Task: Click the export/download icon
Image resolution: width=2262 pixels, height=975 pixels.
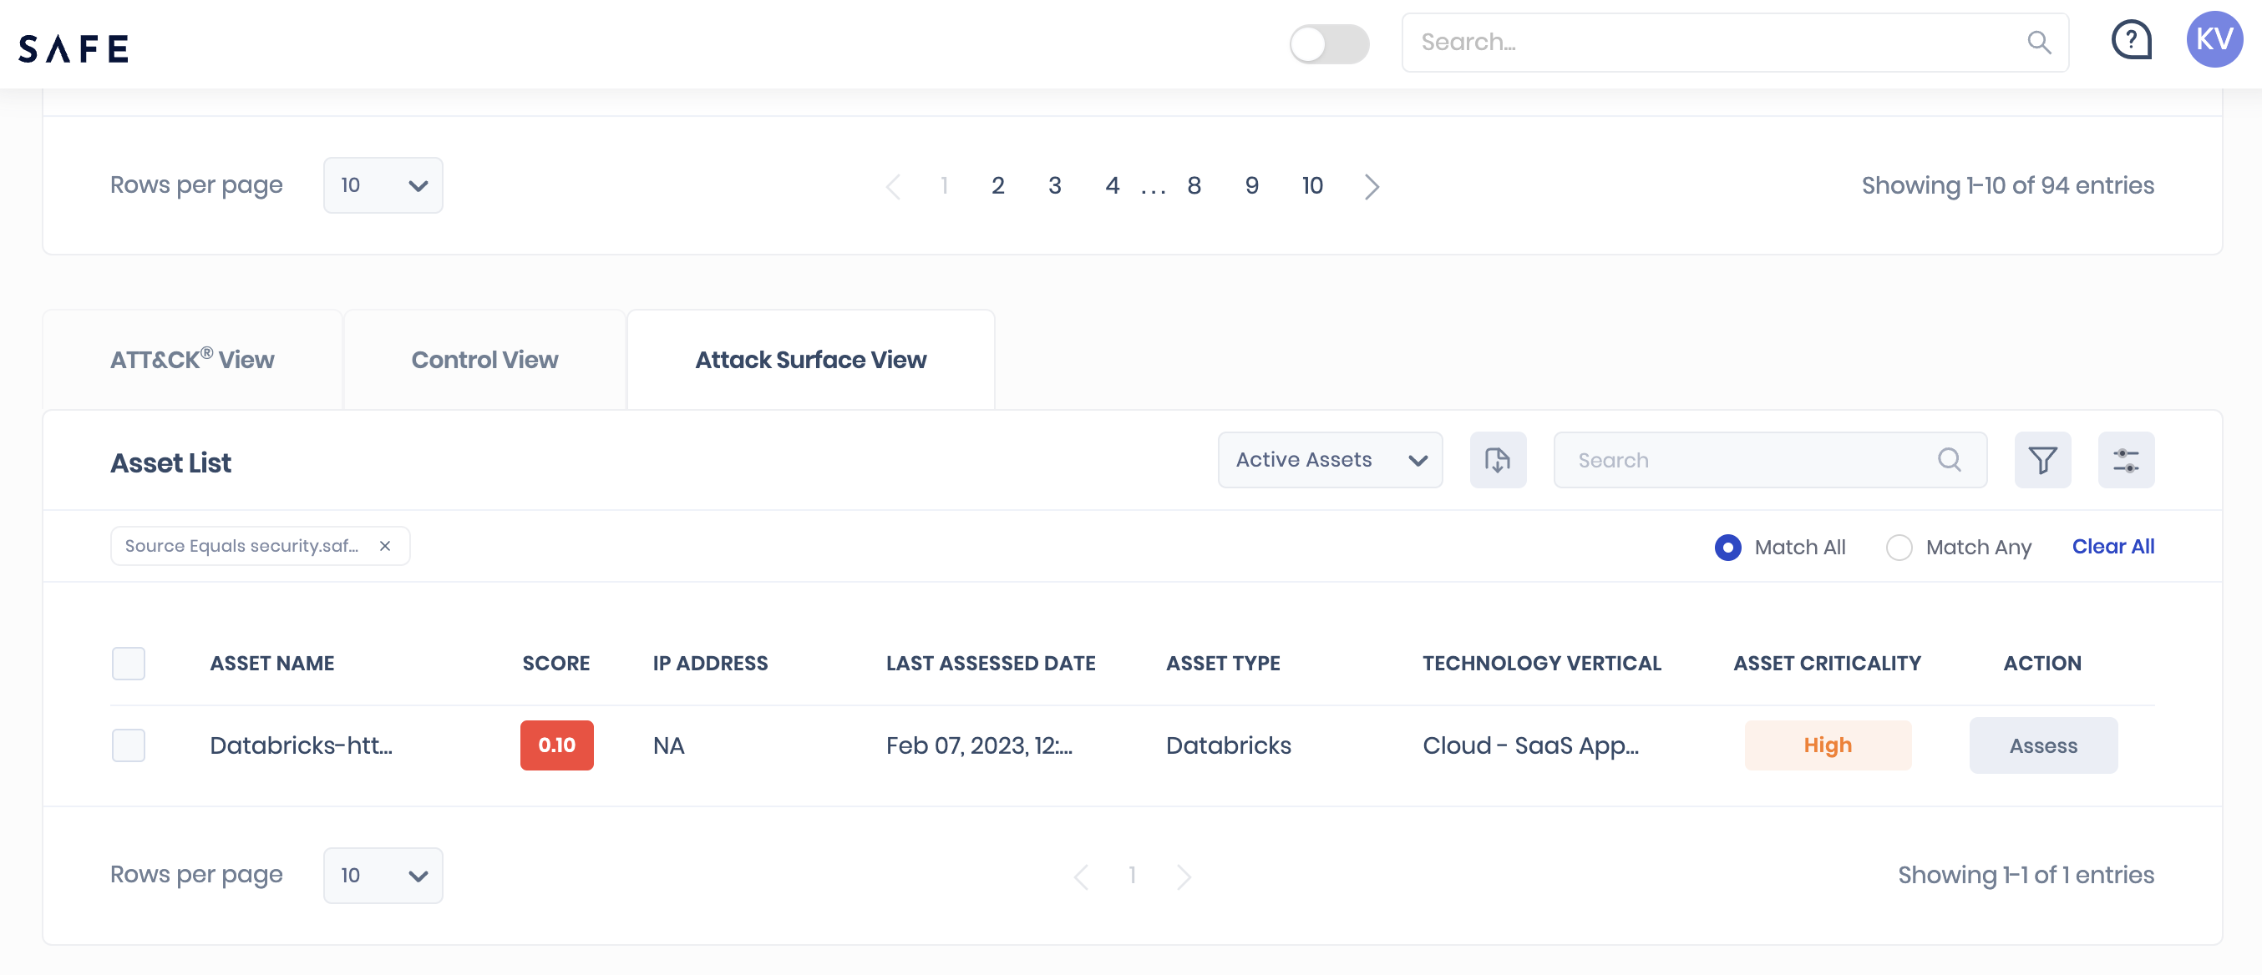Action: [x=1498, y=458]
